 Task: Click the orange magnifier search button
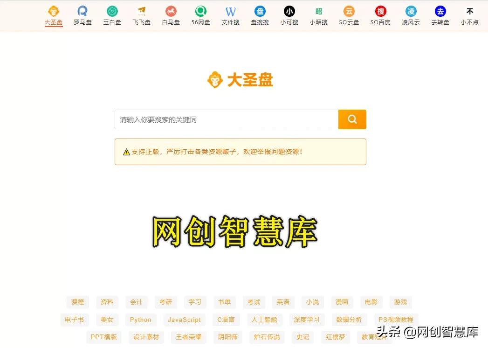[x=352, y=119]
